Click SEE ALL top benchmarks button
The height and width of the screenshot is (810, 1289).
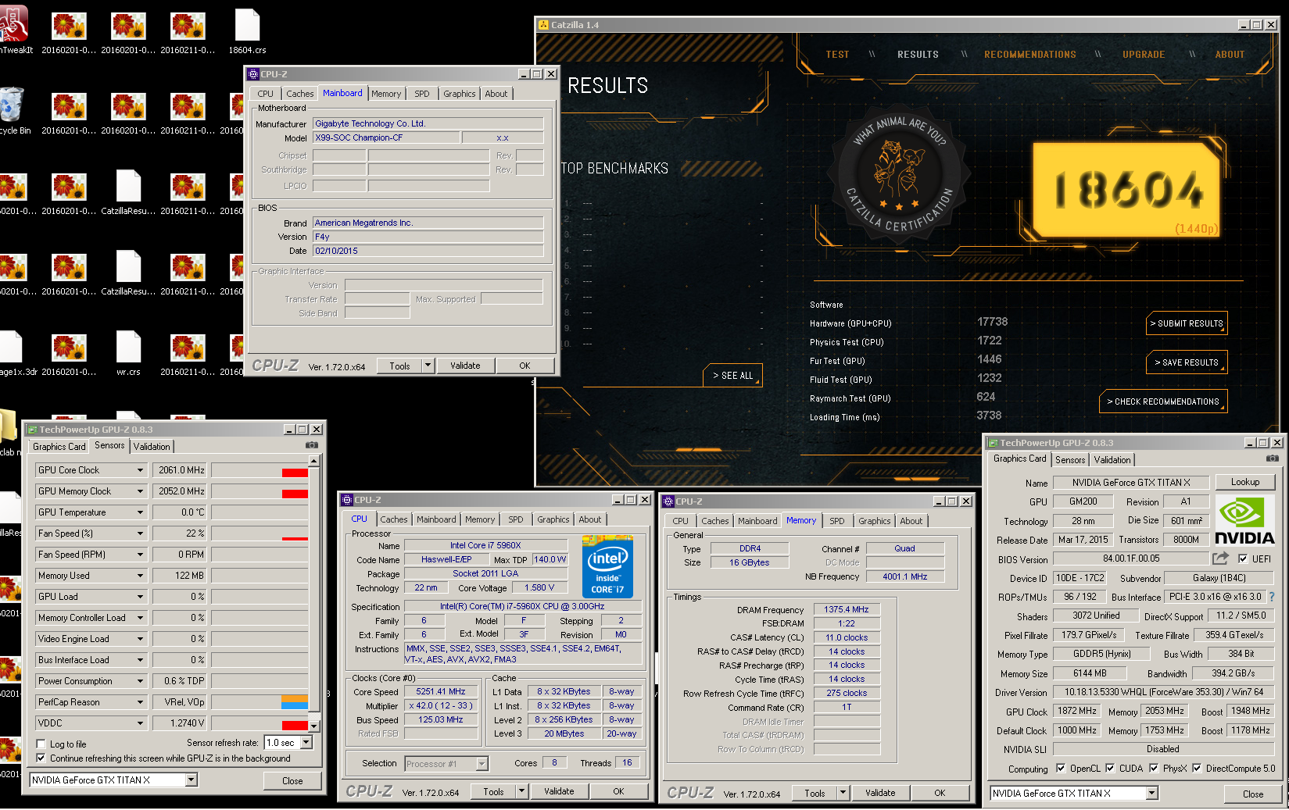click(732, 376)
